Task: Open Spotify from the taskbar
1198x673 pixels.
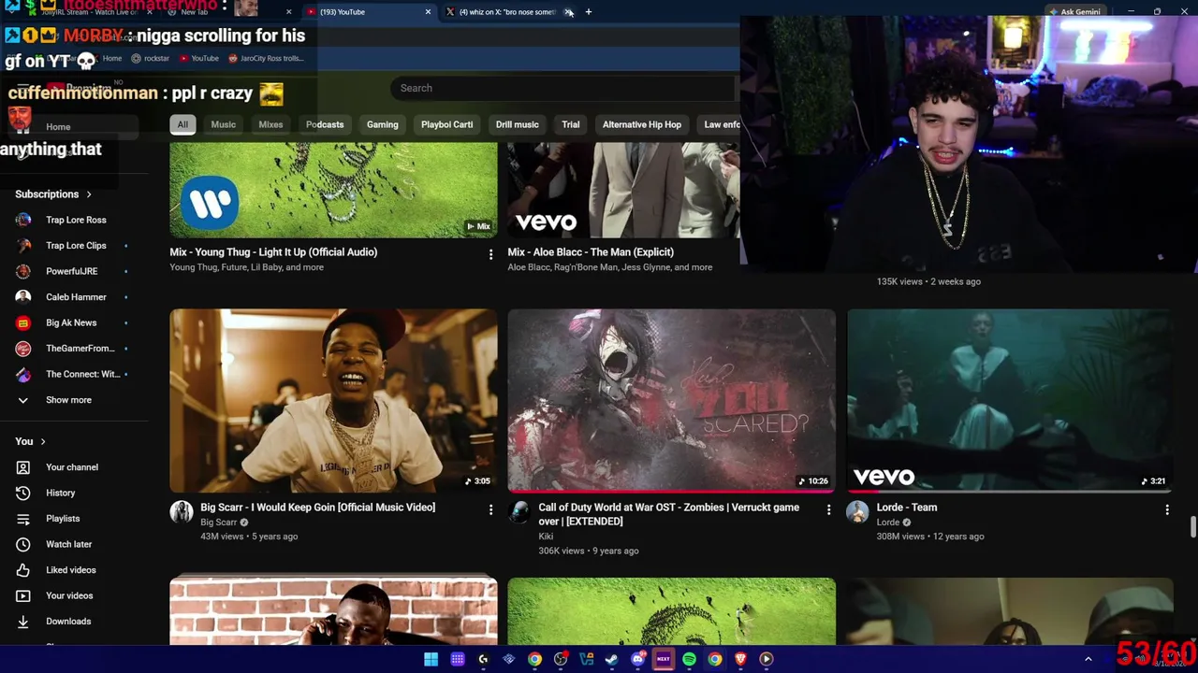Action: point(689,659)
